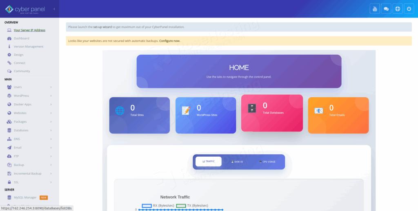
Task: Open the support lifebuoy icon in the header
Action: click(398, 9)
